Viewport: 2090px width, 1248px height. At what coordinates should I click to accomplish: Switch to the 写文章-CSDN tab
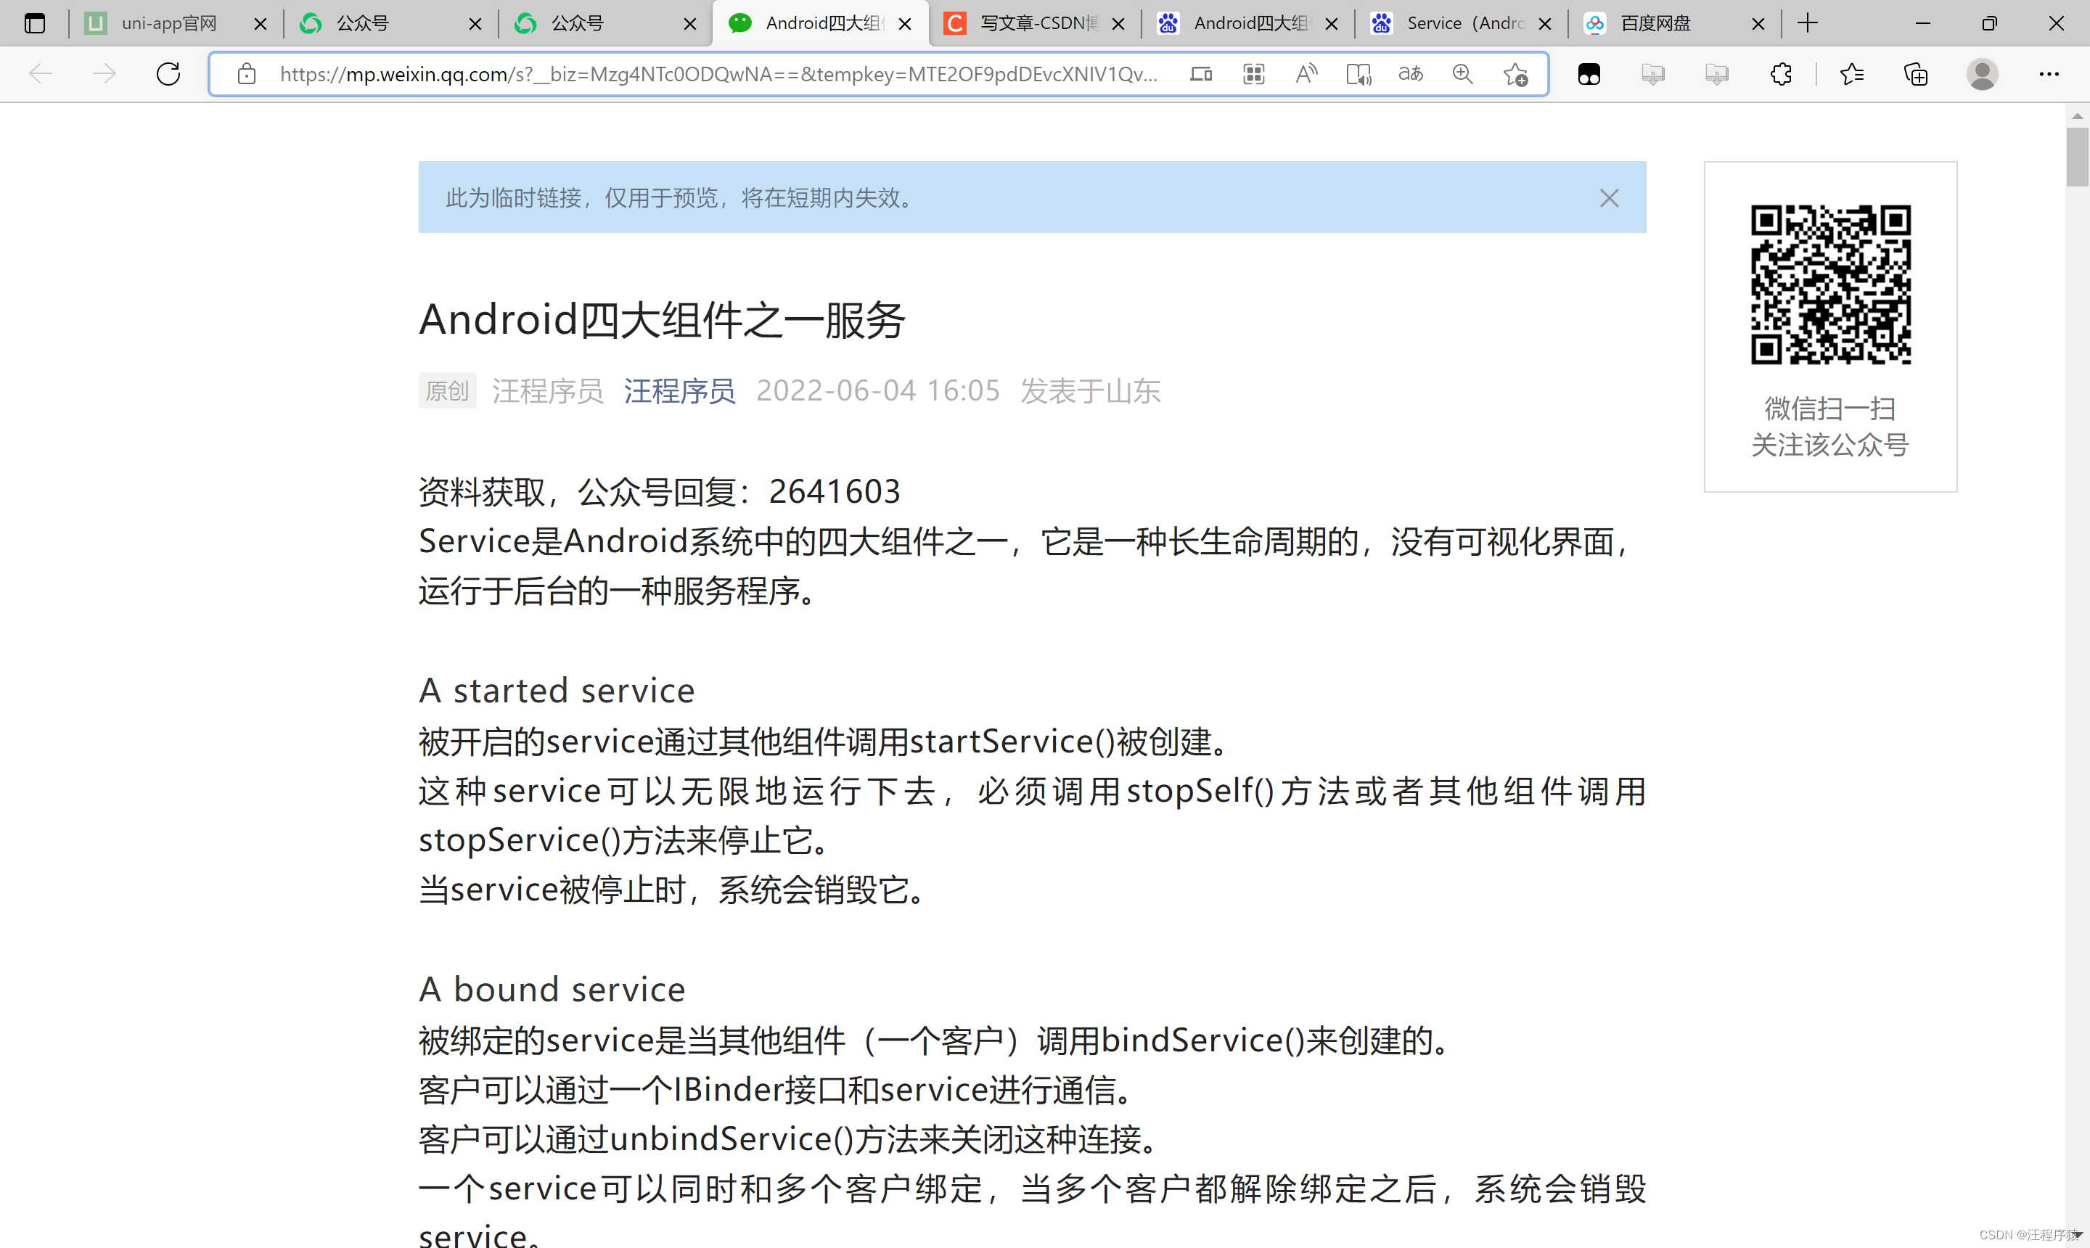click(1038, 23)
